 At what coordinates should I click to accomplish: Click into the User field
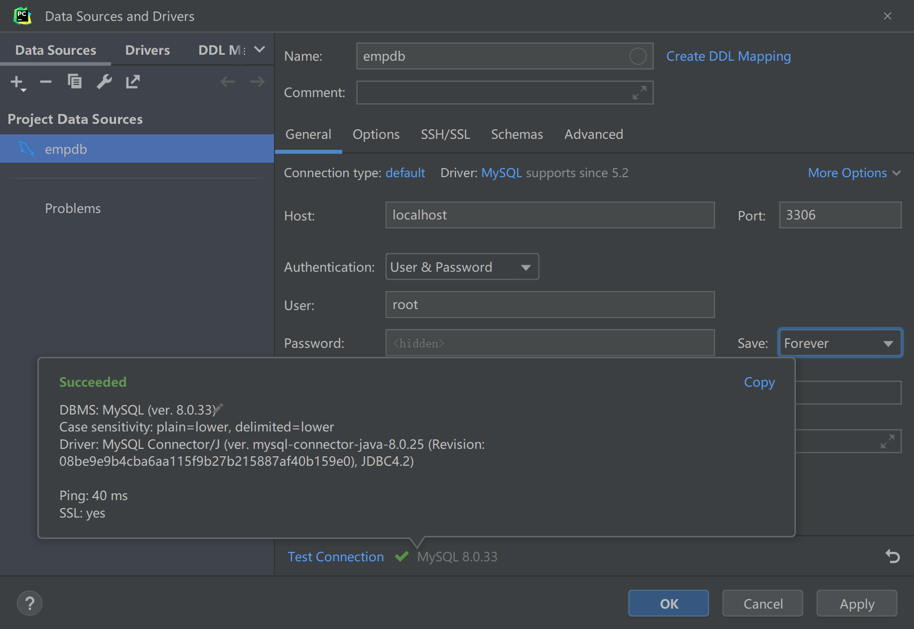(550, 305)
